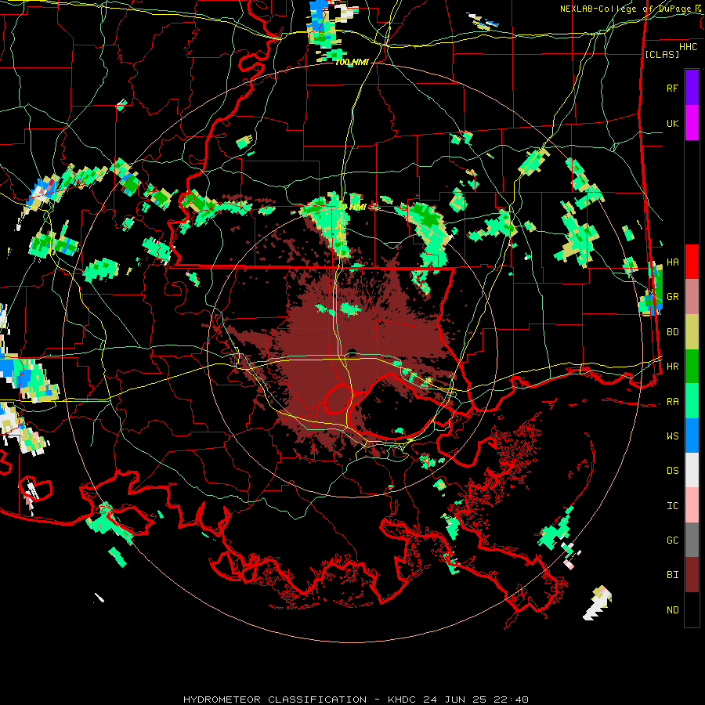Viewport: 705px width, 705px height.
Task: Click the BI brown legend swatch
Action: [692, 575]
